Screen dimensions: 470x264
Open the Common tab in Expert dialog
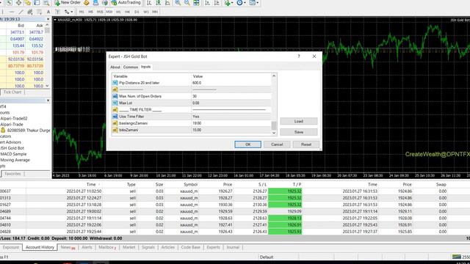131,67
